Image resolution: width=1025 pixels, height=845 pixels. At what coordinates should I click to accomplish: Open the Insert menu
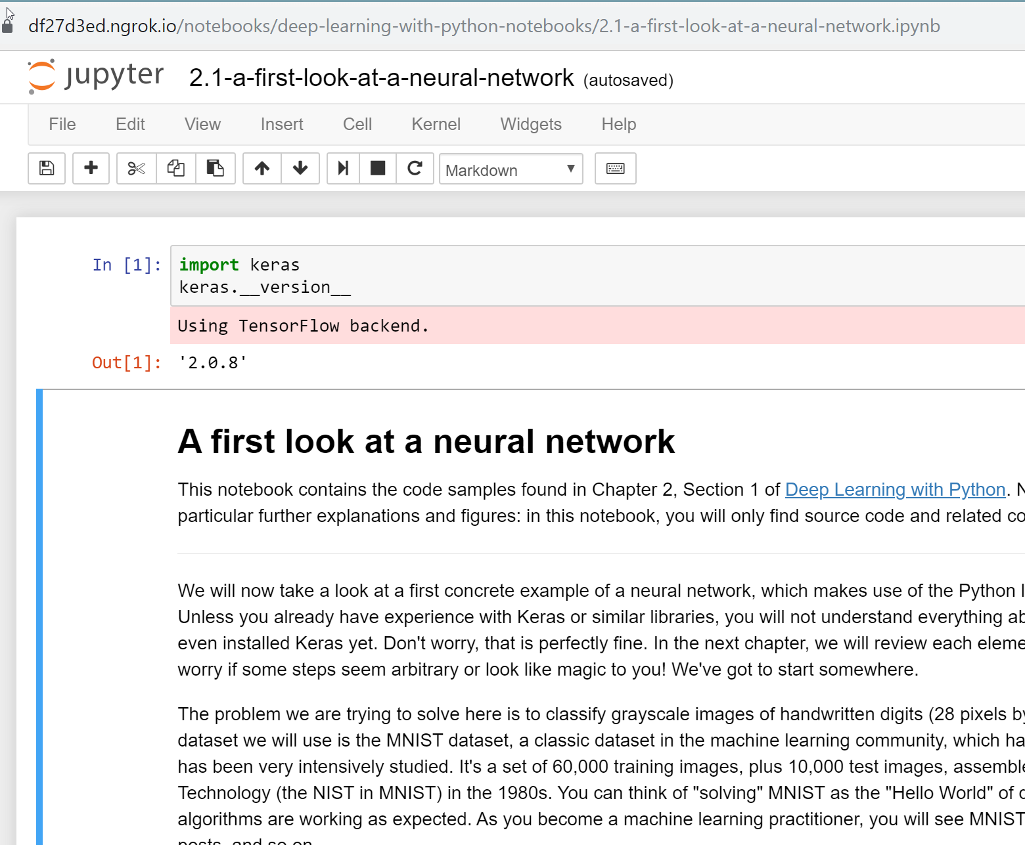(282, 124)
